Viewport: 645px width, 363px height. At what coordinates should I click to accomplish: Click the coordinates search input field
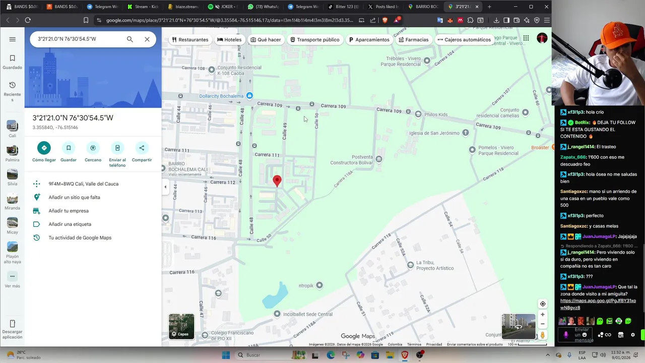(78, 39)
